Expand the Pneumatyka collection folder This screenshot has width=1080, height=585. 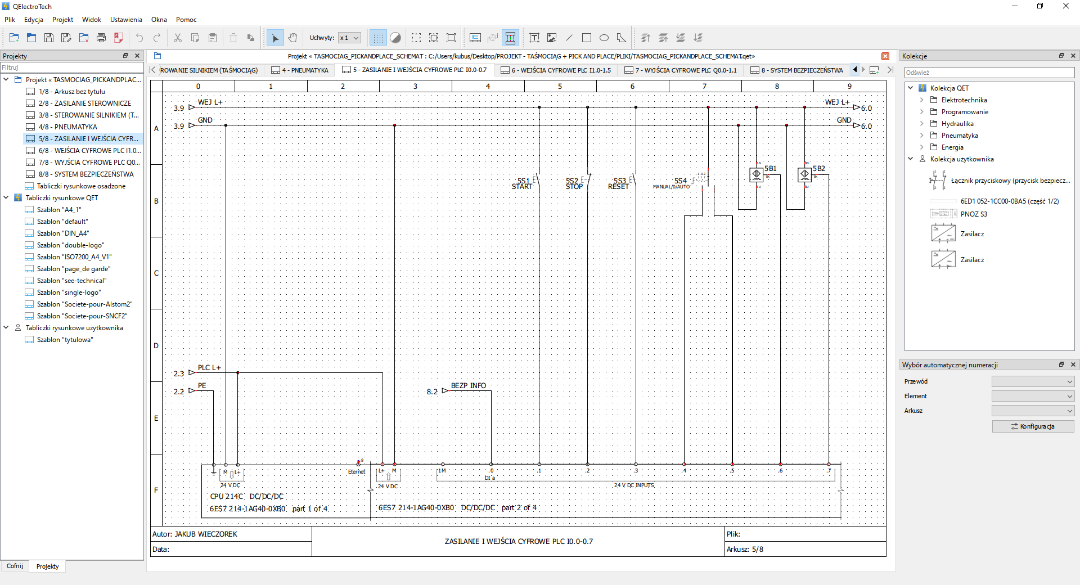pyautogui.click(x=921, y=136)
